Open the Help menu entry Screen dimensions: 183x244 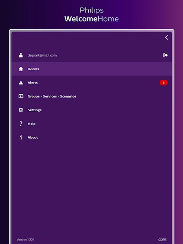pos(92,124)
